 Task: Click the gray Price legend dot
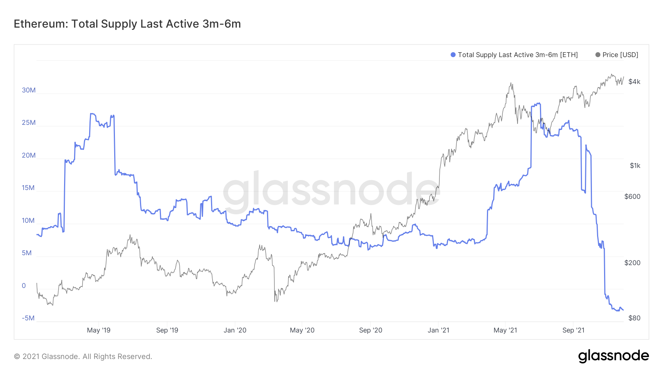pyautogui.click(x=598, y=55)
